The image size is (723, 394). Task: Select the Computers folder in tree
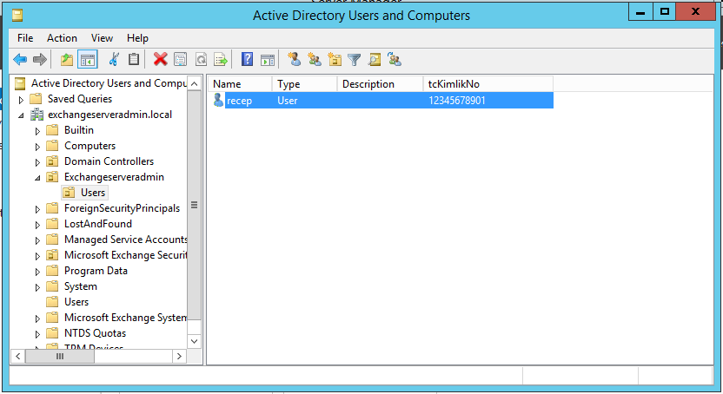[90, 146]
